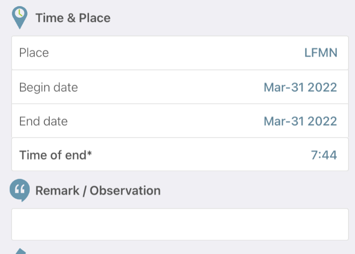The height and width of the screenshot is (254, 355).
Task: Click the green clock inside the pin icon
Action: click(x=20, y=13)
